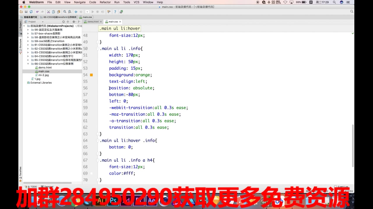The width and height of the screenshot is (373, 209).
Task: Click the Collapse All icon in Project panel
Action: tap(68, 22)
